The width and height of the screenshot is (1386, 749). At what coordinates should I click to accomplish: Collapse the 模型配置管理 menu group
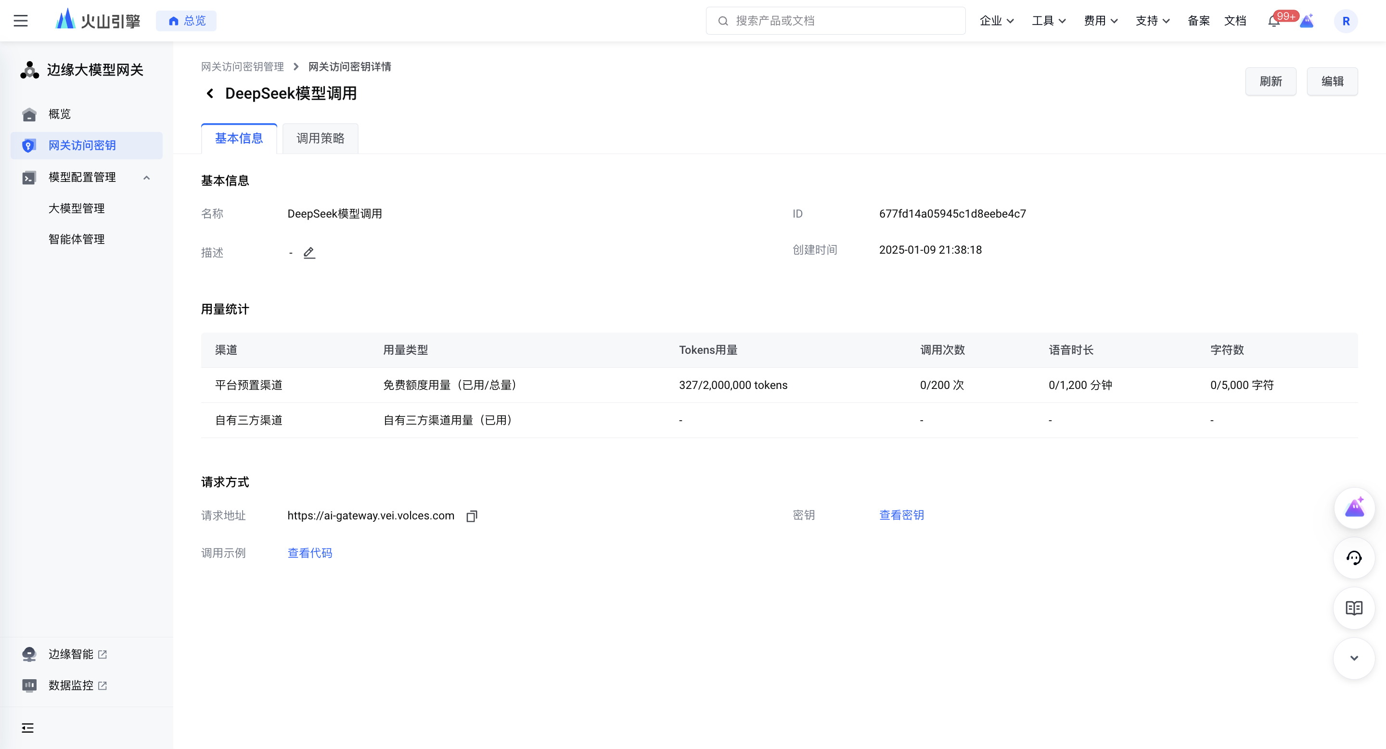146,178
